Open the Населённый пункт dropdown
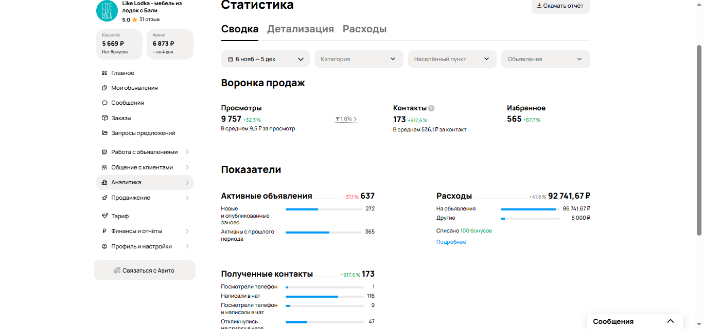The width and height of the screenshot is (703, 329). pyautogui.click(x=452, y=59)
